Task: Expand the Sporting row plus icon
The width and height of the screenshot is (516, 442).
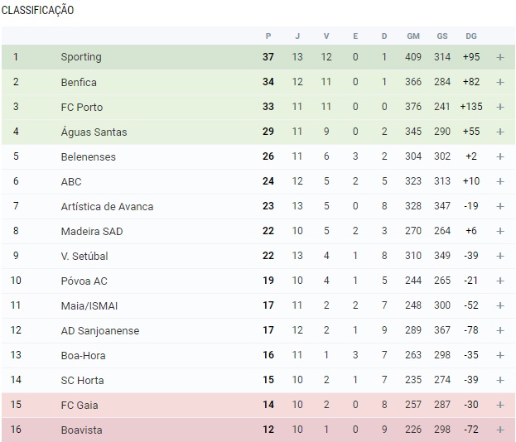Action: [x=499, y=57]
